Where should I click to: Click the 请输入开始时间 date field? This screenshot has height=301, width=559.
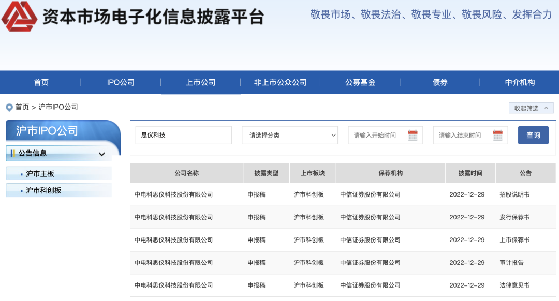click(386, 136)
